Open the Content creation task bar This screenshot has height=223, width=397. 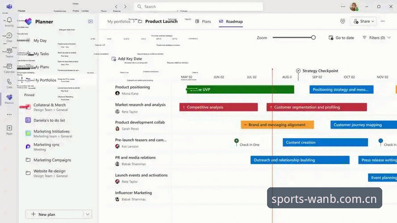click(x=326, y=142)
